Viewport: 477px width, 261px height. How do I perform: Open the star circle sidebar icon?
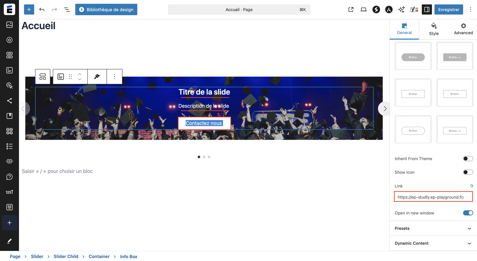coord(10,40)
